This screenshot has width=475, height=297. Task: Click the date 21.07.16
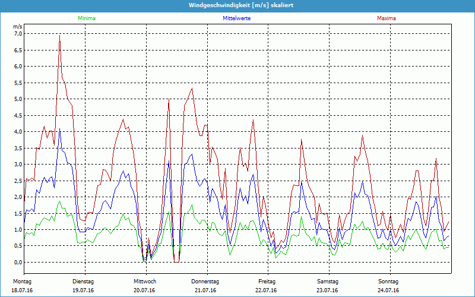[205, 290]
